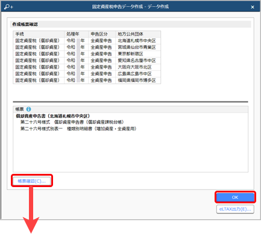261x234 pixels.
Task: Select row 北海道札幌市中央区
Action: pyautogui.click(x=87, y=41)
